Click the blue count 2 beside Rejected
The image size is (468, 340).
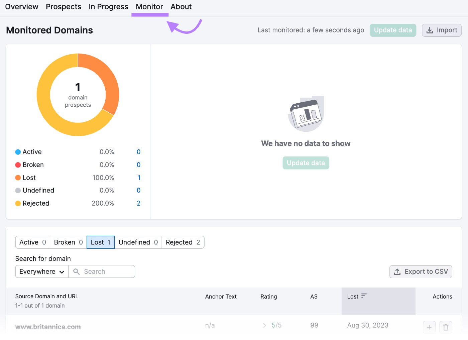[138, 203]
